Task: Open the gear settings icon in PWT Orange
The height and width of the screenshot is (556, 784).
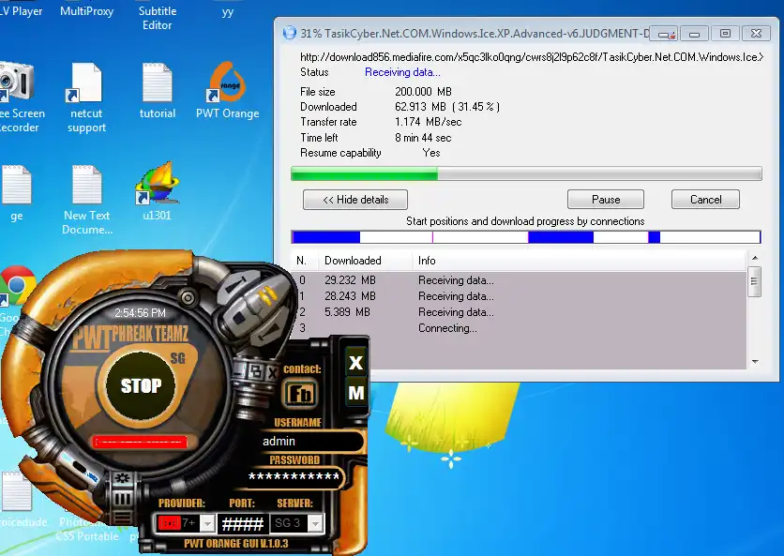Action: click(122, 478)
